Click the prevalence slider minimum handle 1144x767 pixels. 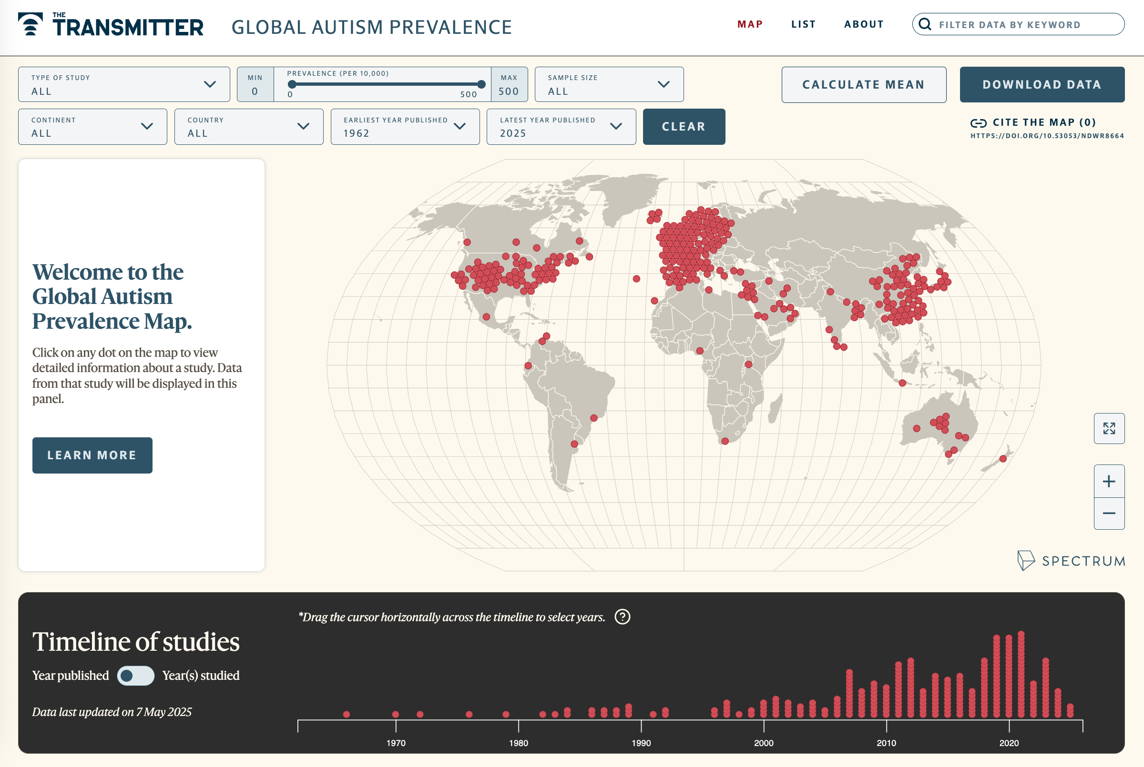(x=292, y=84)
